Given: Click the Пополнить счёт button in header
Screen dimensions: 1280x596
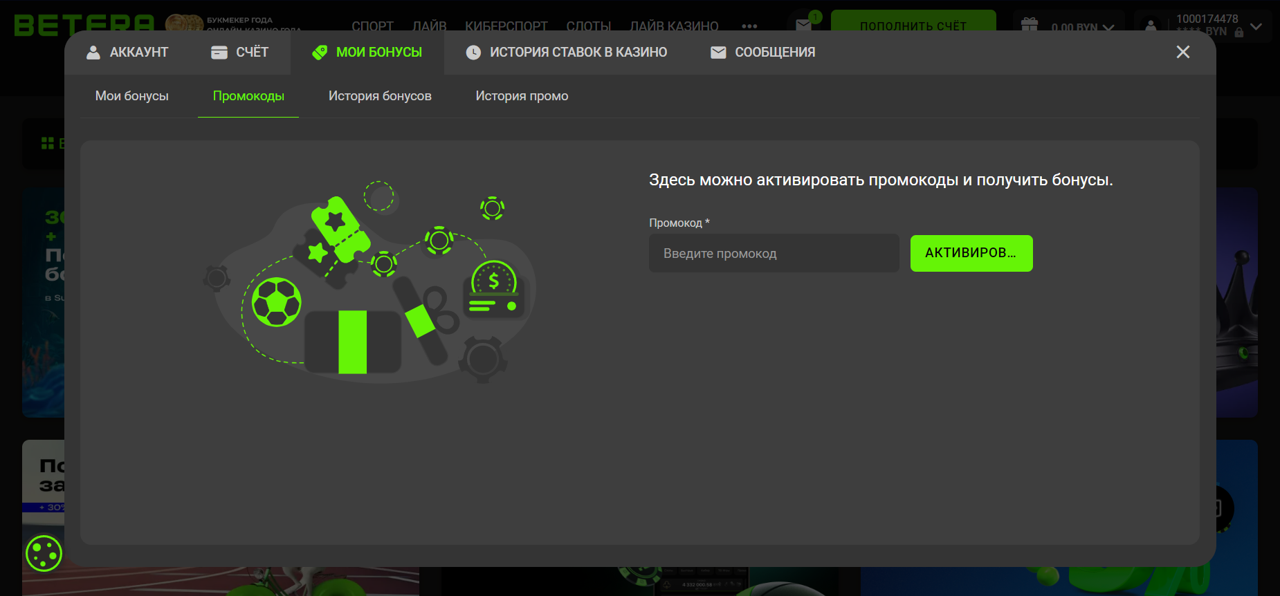Looking at the screenshot, I should tap(913, 22).
